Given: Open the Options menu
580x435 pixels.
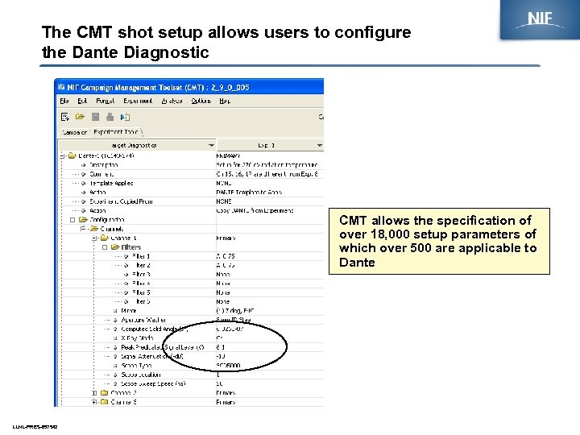Looking at the screenshot, I should pos(201,101).
